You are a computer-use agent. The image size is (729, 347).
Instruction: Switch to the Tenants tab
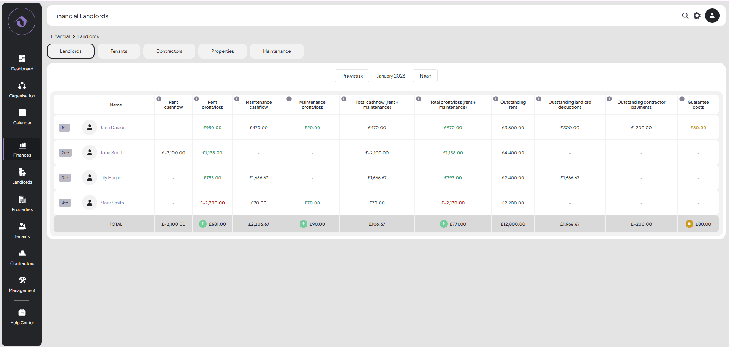(119, 51)
